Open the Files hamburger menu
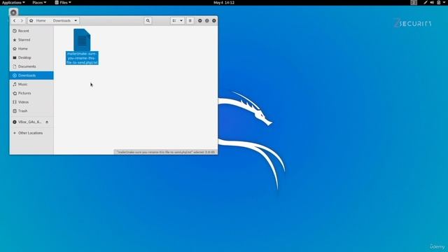The image size is (448, 252). click(190, 20)
